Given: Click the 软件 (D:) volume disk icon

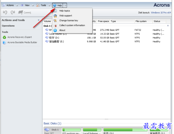Looking at the screenshot, I should tap(47, 37).
